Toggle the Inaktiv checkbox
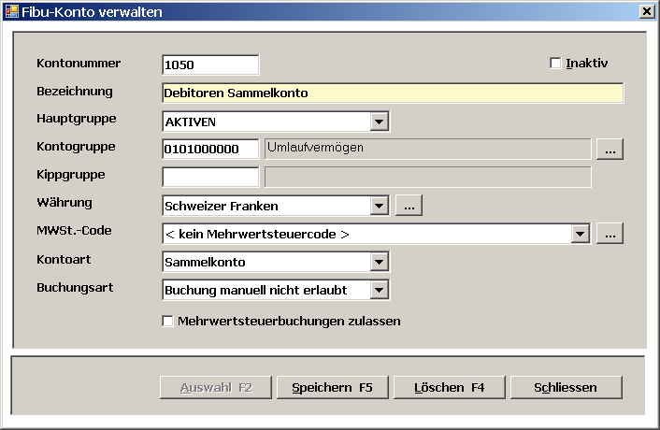Screen dimensions: 660x430 (x=556, y=64)
